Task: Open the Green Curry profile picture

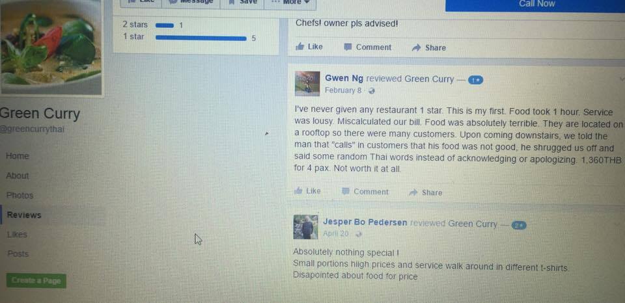Action: click(x=51, y=47)
